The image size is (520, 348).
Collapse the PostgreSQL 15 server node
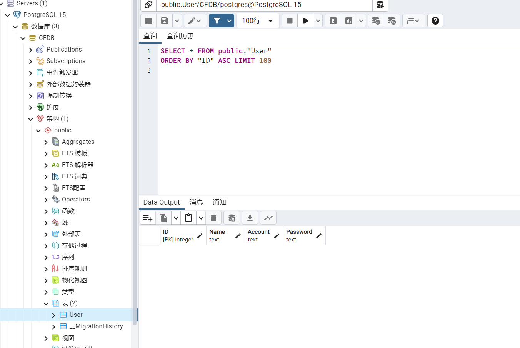[8, 15]
